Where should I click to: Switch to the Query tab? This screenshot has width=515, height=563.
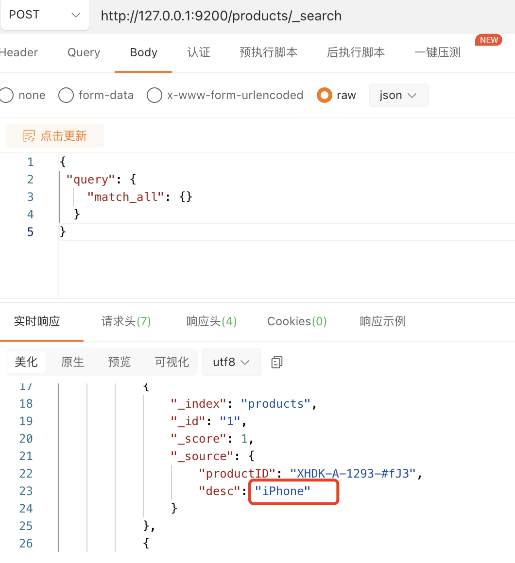(x=84, y=52)
